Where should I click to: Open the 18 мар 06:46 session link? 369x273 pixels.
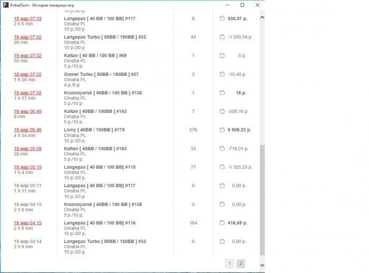28,130
